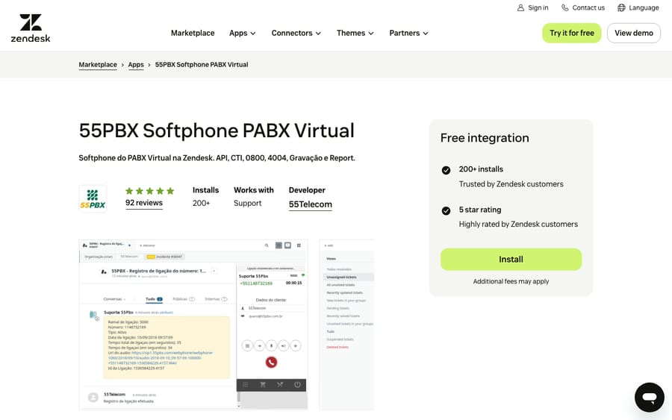Screen dimensions: 672x420
Task: Click the 'Free integration' heading
Action: click(485, 138)
